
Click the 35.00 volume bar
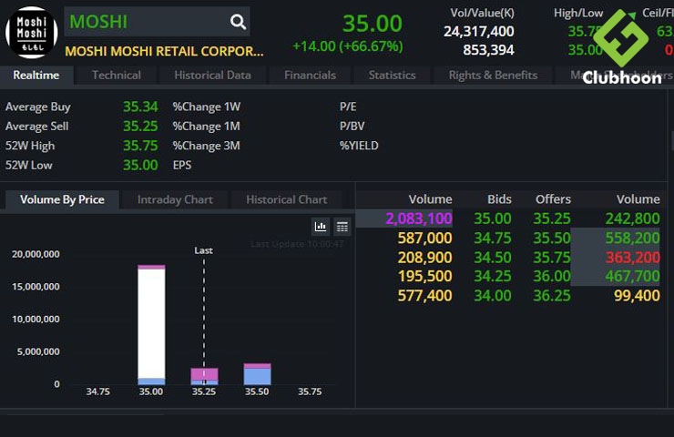(x=151, y=325)
